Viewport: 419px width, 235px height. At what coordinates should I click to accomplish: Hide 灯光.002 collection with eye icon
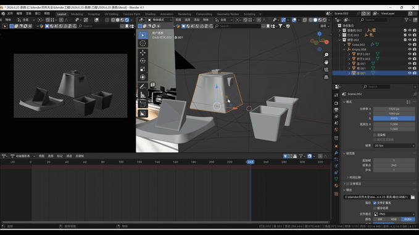[x=410, y=35]
